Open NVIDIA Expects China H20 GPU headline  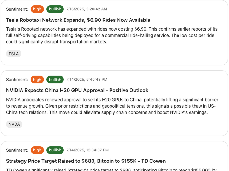77,90
